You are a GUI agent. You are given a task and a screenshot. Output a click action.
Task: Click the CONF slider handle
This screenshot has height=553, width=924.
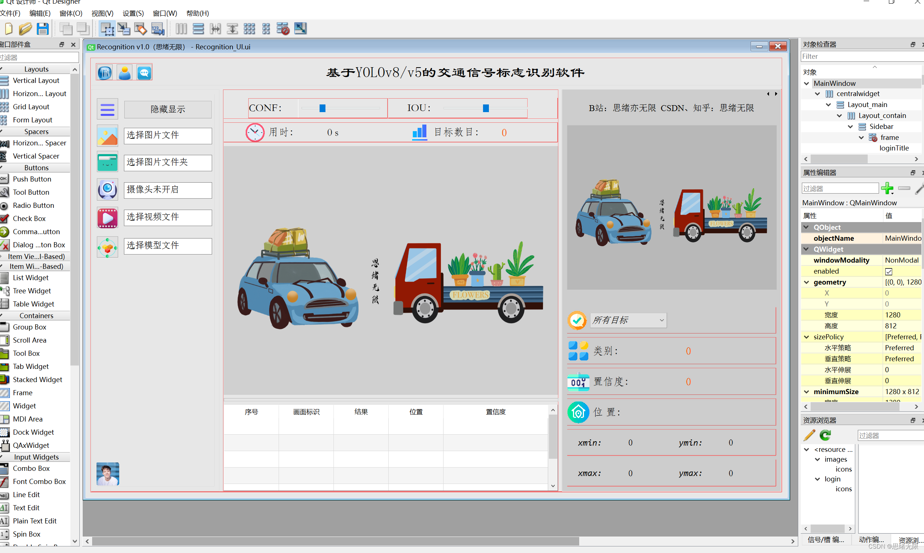pos(322,108)
